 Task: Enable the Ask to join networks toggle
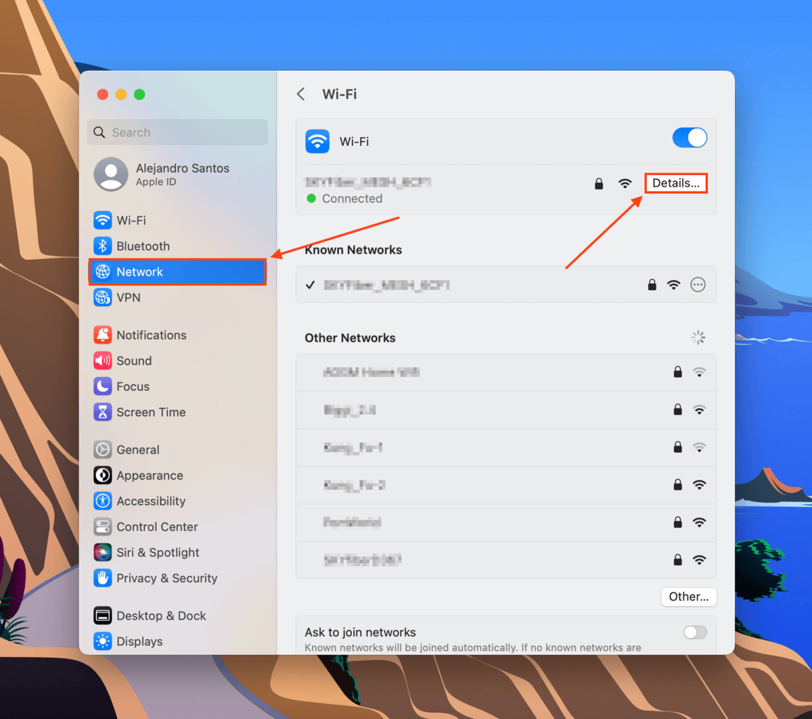(695, 632)
